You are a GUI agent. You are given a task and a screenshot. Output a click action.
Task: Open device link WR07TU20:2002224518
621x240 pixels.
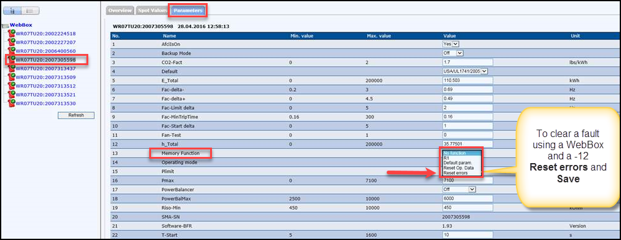pos(45,33)
